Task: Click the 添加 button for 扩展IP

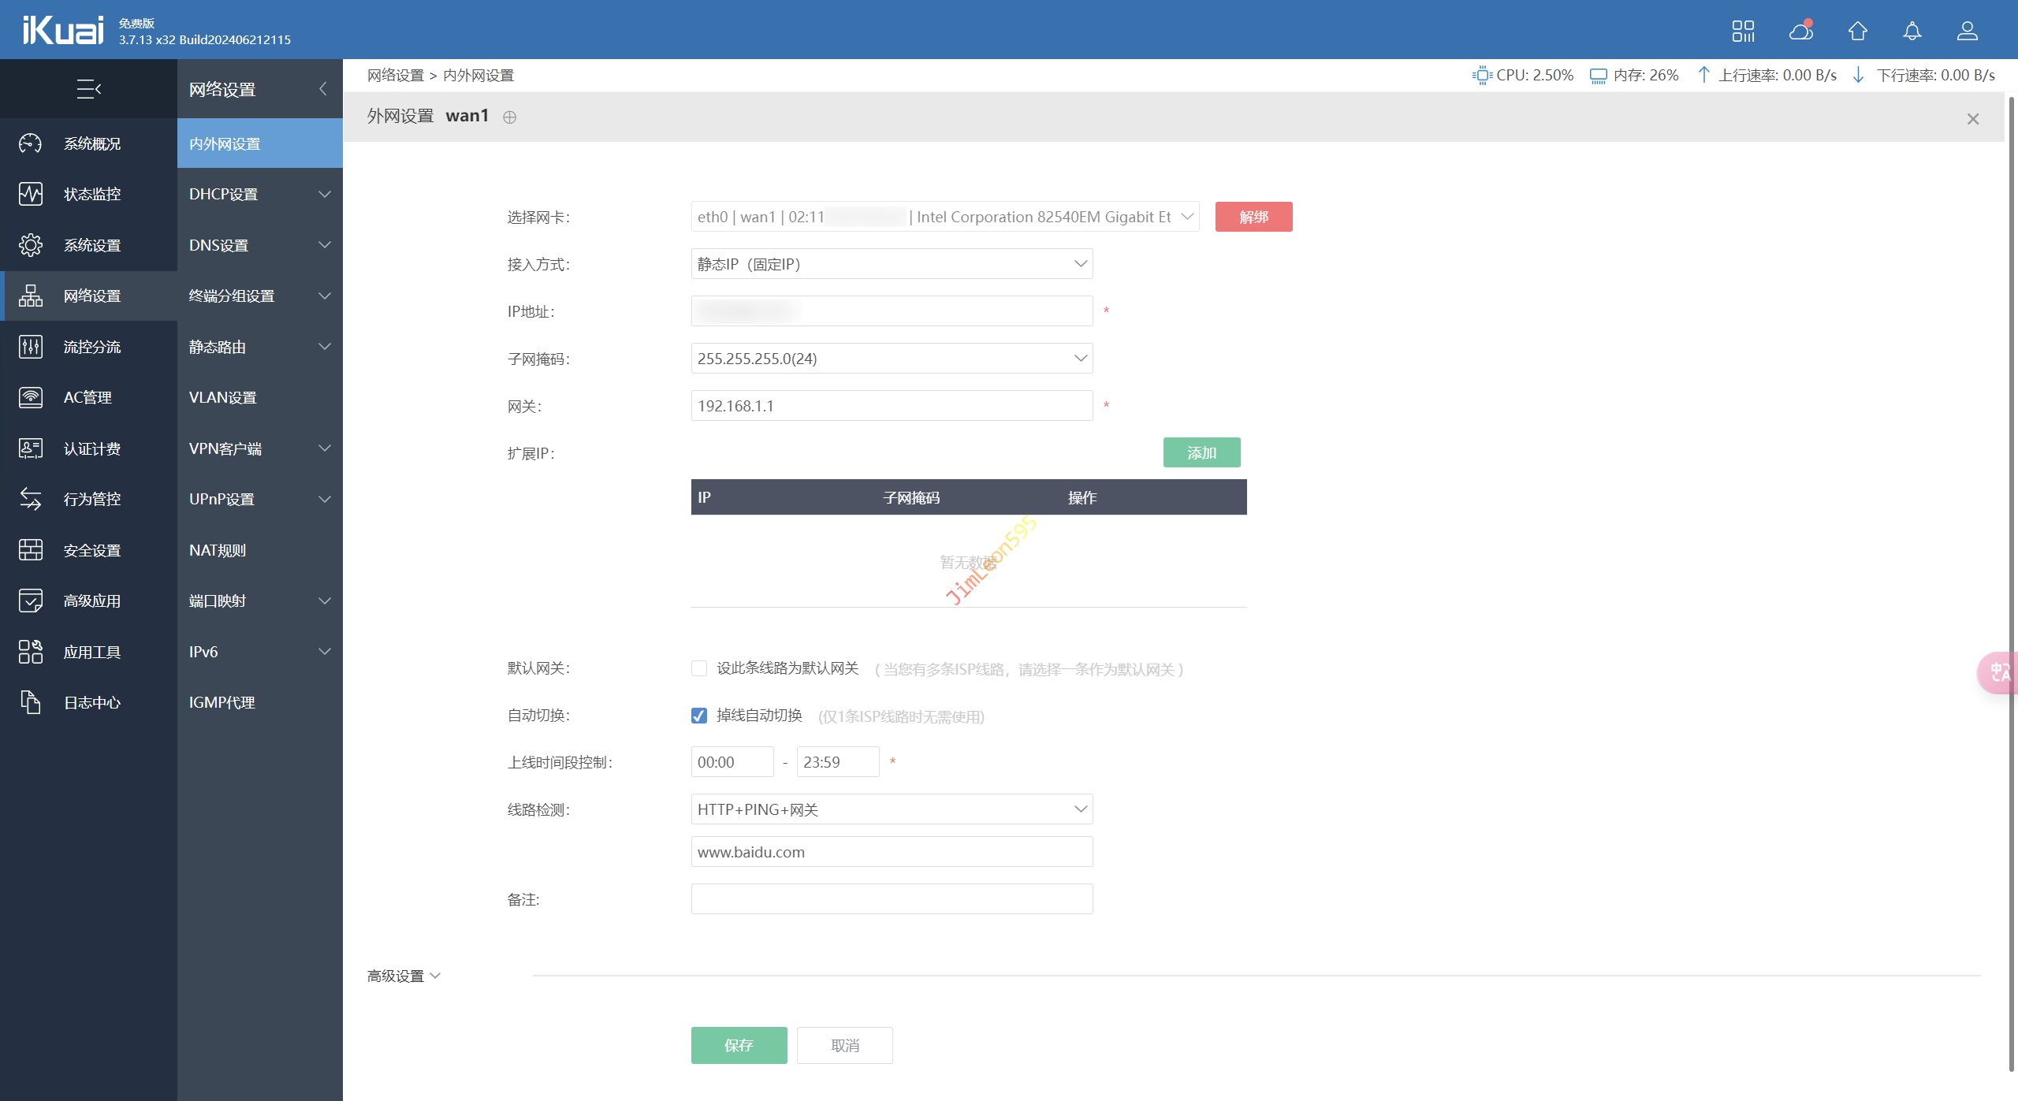Action: click(x=1201, y=452)
